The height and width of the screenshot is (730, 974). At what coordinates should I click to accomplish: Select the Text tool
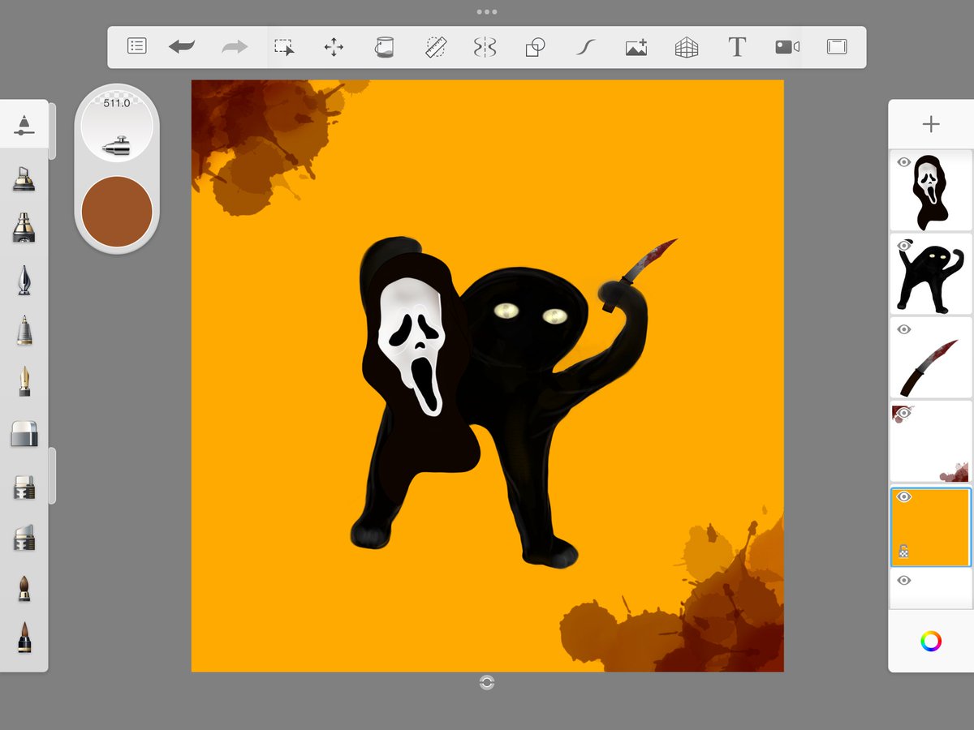click(x=737, y=47)
